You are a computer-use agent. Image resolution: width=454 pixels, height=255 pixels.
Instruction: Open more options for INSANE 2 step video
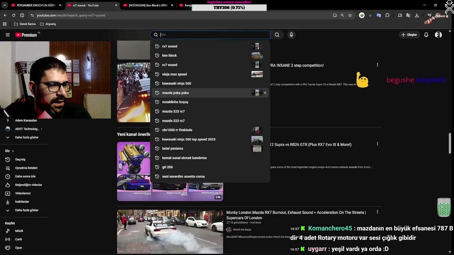(x=377, y=65)
